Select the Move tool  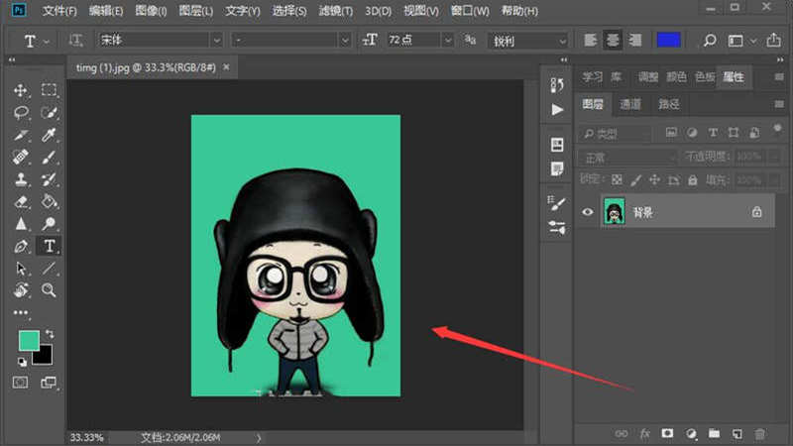(x=22, y=90)
